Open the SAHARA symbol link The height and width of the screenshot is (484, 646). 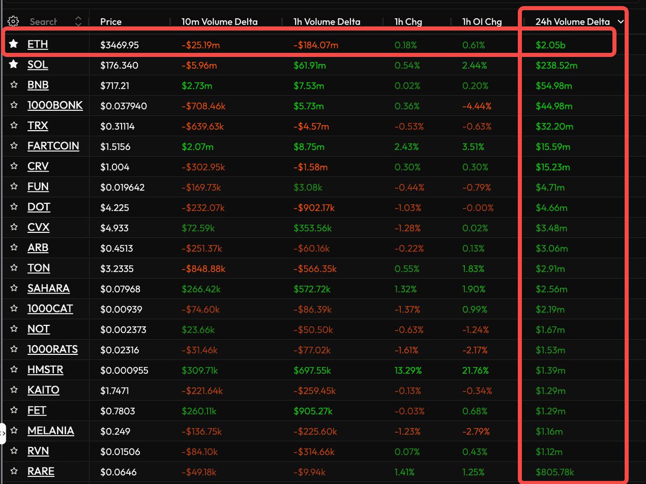pos(48,288)
